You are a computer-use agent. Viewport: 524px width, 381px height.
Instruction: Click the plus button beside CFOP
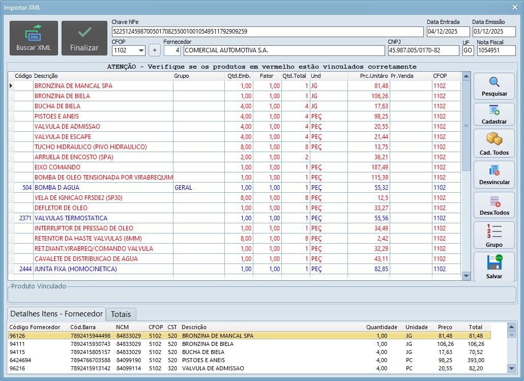[x=155, y=50]
